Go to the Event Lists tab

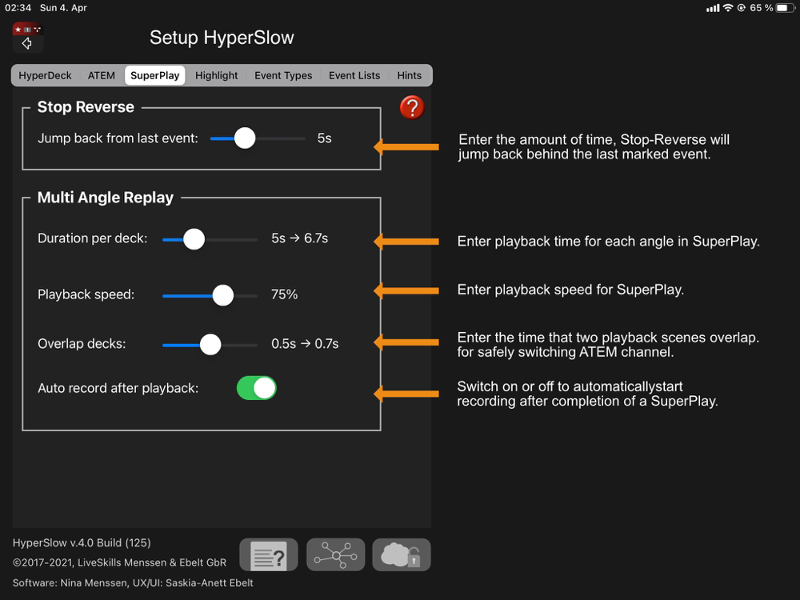[x=354, y=75]
